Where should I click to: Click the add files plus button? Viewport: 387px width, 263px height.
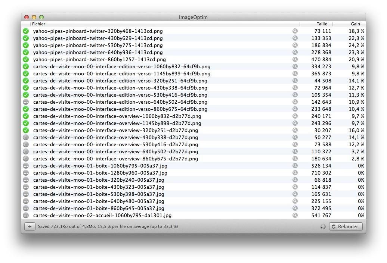pos(30,226)
